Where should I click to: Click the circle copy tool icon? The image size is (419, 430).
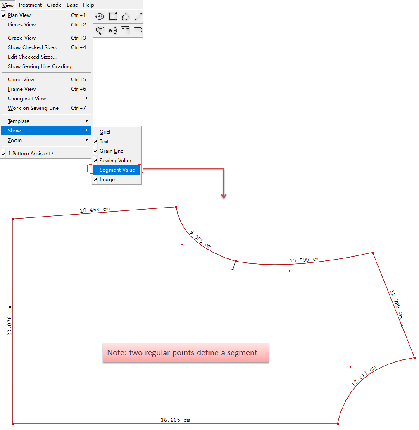(x=100, y=17)
